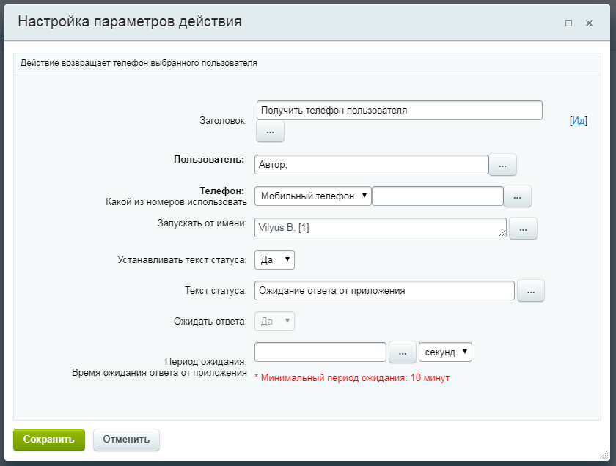Open value picker next to Период ожидания input
Screen dimensions: 616x466
pos(402,352)
